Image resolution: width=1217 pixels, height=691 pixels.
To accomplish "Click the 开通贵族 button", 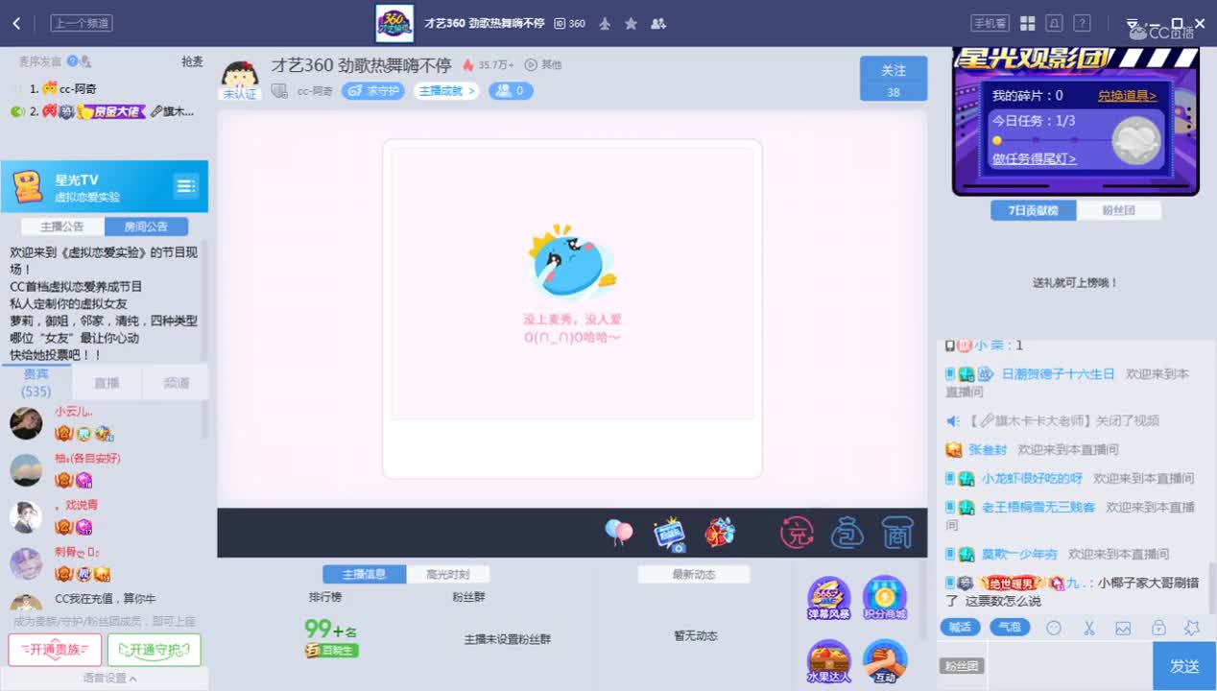I will [55, 650].
